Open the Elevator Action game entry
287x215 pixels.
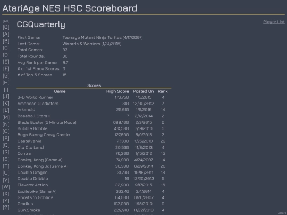(x=32, y=185)
